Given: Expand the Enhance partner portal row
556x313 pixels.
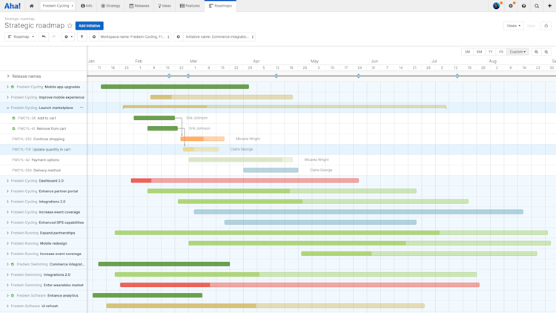Looking at the screenshot, I should point(7,191).
